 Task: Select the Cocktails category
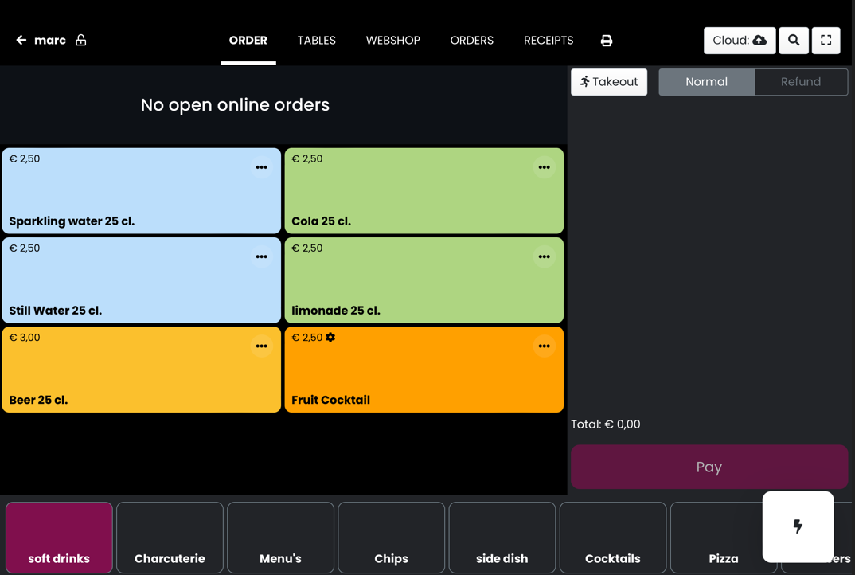pyautogui.click(x=613, y=538)
